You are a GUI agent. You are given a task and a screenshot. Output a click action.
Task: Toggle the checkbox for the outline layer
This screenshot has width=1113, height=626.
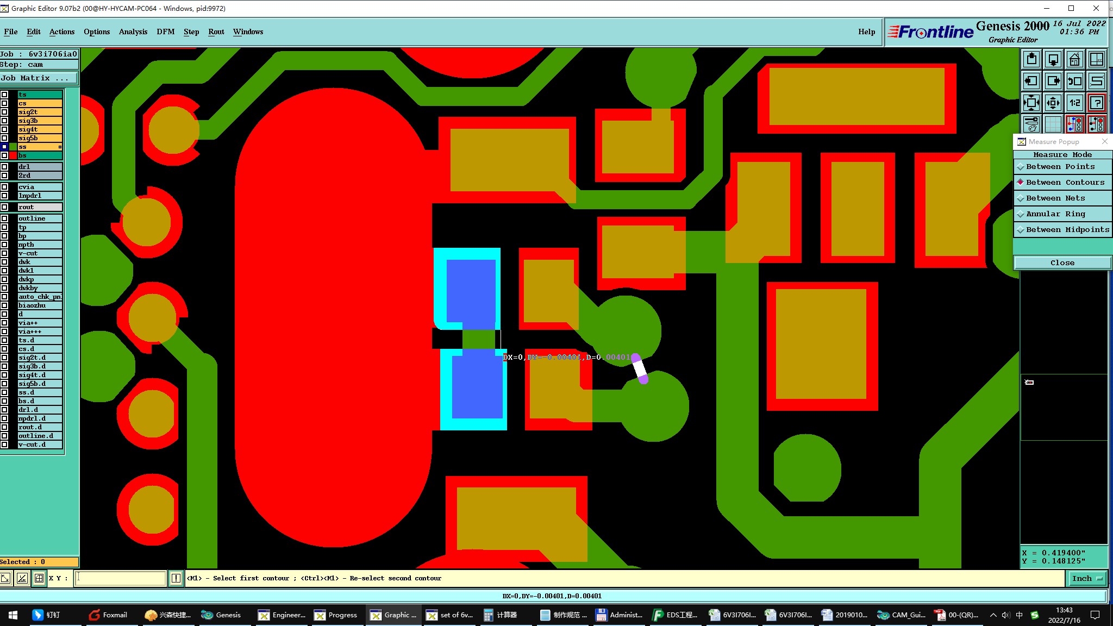point(5,218)
